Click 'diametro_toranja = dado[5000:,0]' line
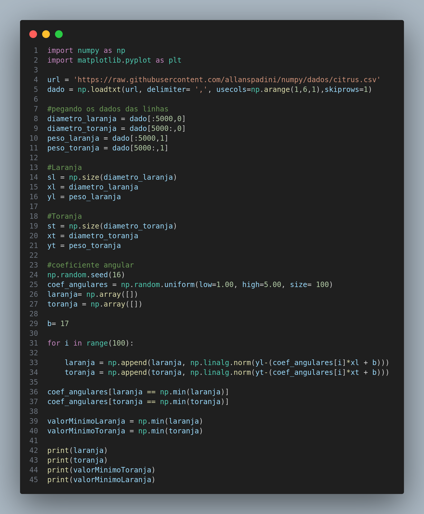The image size is (424, 514). pyautogui.click(x=116, y=129)
